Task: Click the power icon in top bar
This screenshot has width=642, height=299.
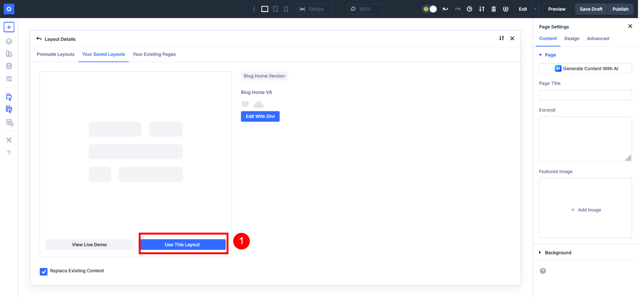Action: [x=506, y=9]
